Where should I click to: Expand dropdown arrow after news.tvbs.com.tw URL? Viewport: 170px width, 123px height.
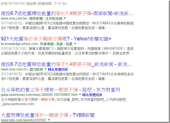tap(49, 120)
